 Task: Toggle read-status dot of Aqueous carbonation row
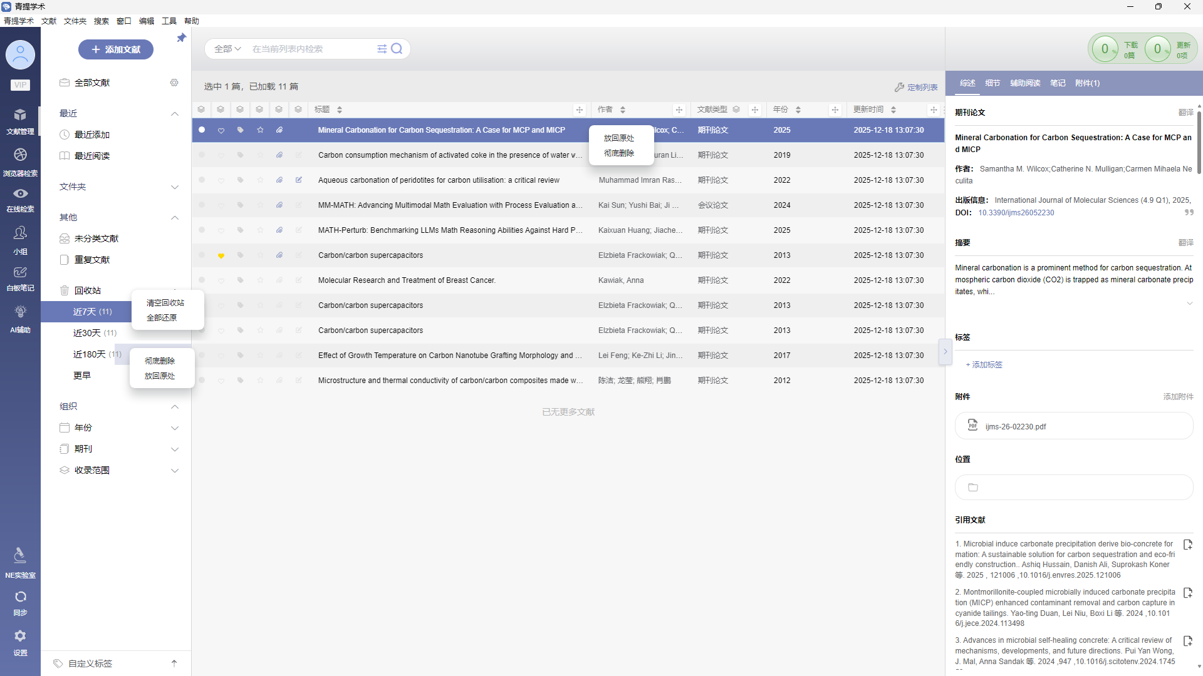tap(202, 180)
